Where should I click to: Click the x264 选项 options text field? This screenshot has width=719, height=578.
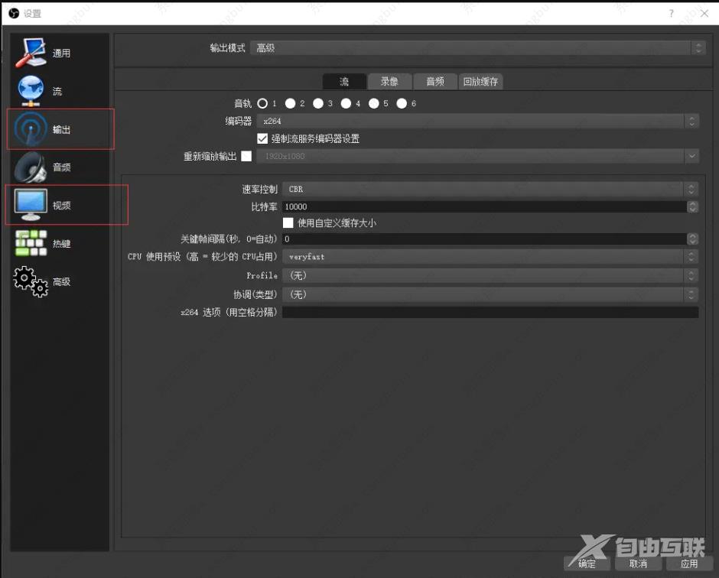pyautogui.click(x=490, y=312)
